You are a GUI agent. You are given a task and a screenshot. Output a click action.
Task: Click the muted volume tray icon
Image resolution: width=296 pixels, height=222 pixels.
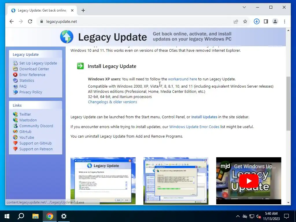(x=258, y=216)
